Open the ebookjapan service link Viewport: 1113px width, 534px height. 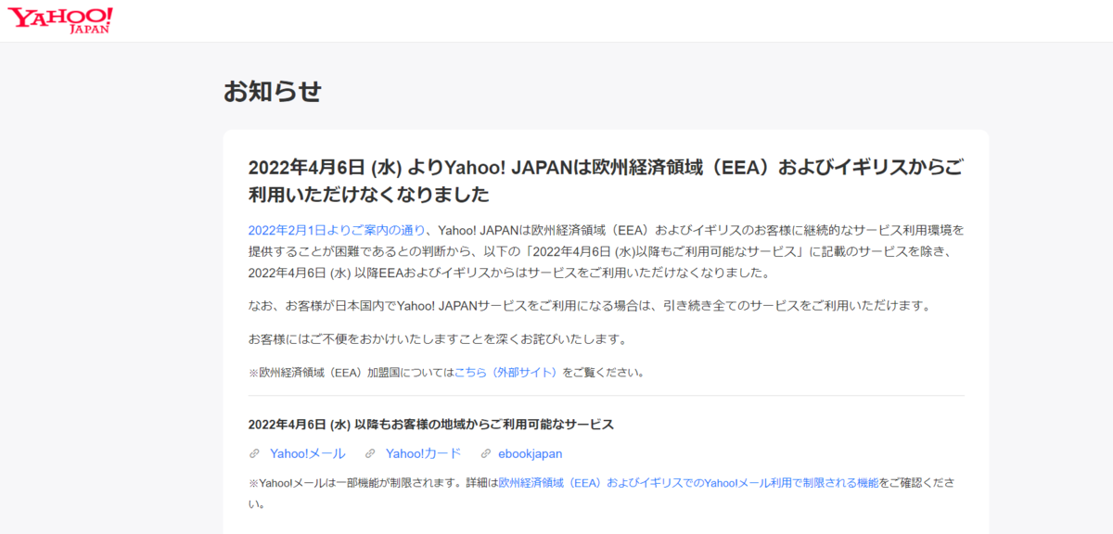(531, 453)
